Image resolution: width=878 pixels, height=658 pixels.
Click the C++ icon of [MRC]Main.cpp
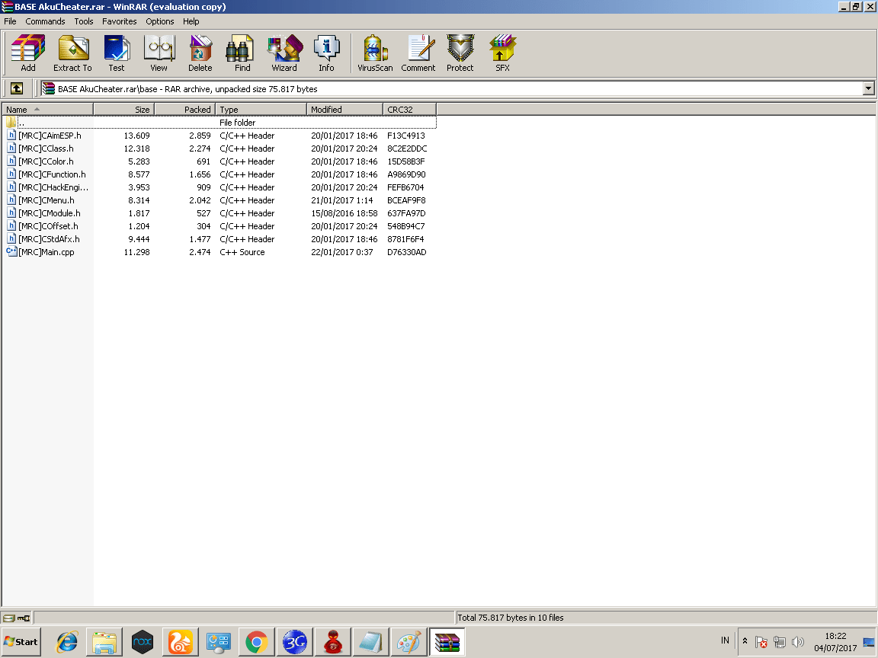pos(11,252)
